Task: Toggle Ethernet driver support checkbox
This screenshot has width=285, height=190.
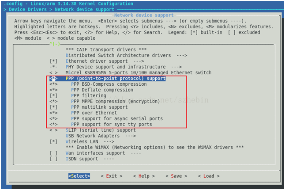Action: [53, 61]
